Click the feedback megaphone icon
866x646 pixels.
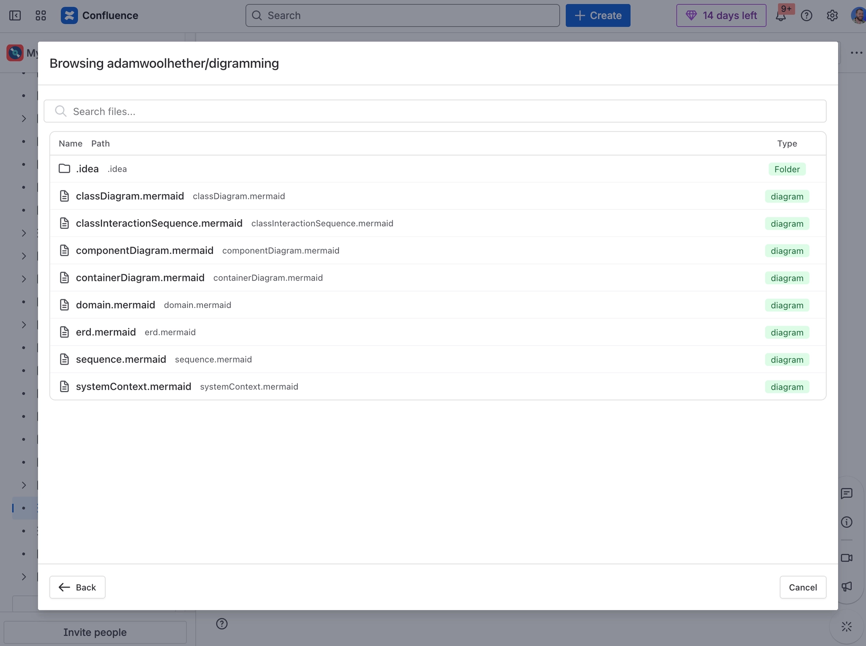pyautogui.click(x=847, y=587)
